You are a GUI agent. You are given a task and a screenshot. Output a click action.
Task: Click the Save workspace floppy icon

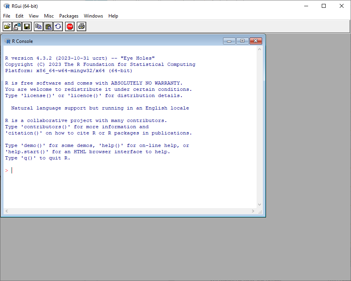[27, 27]
